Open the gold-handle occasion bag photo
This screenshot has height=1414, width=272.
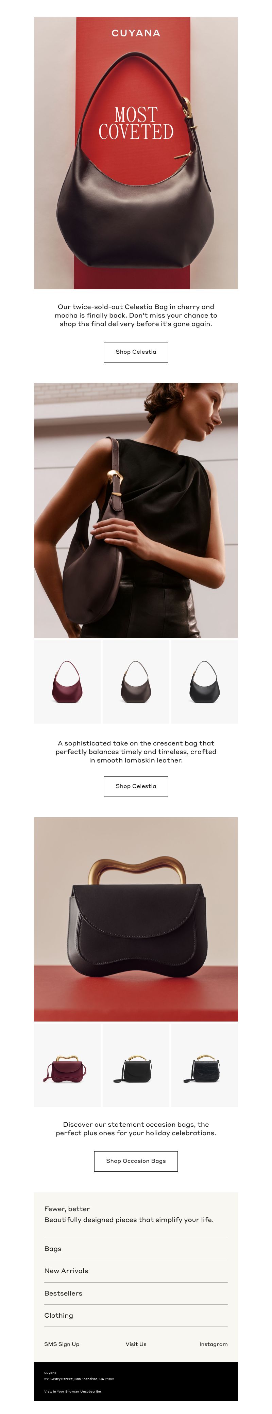coord(135,919)
